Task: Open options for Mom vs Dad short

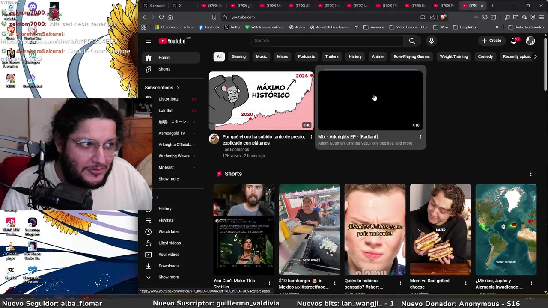Action: (466, 283)
